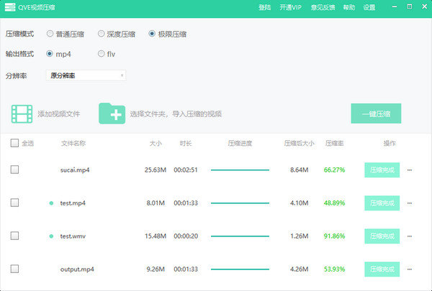
Task: Open more options for sucai.mp4
Action: tap(410, 170)
